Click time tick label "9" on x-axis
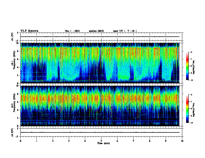 166,141
